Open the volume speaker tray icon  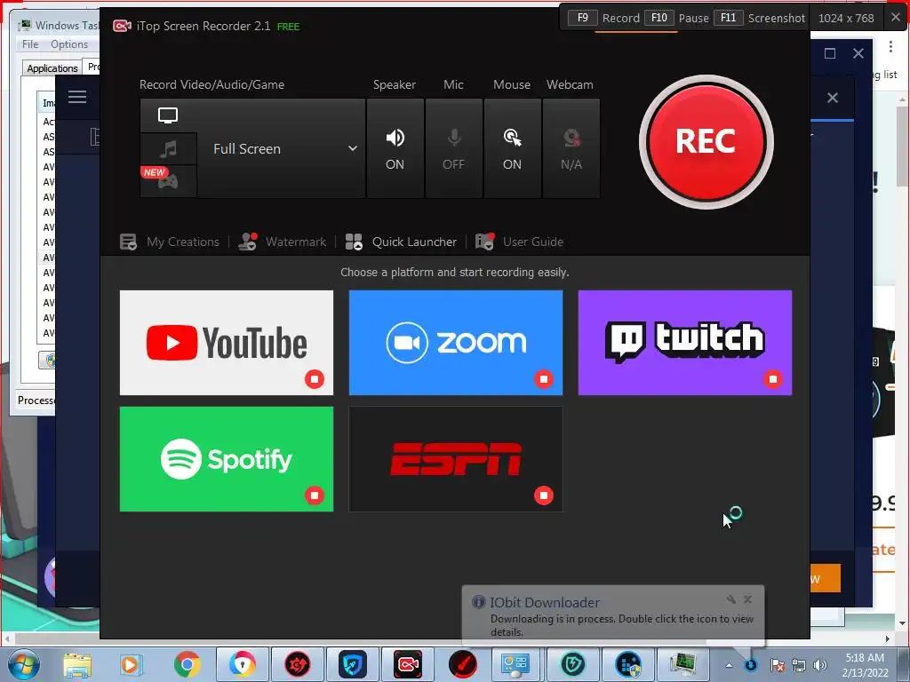coord(819,665)
